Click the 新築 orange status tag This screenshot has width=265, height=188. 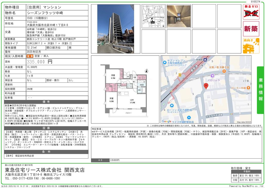tap(30, 56)
